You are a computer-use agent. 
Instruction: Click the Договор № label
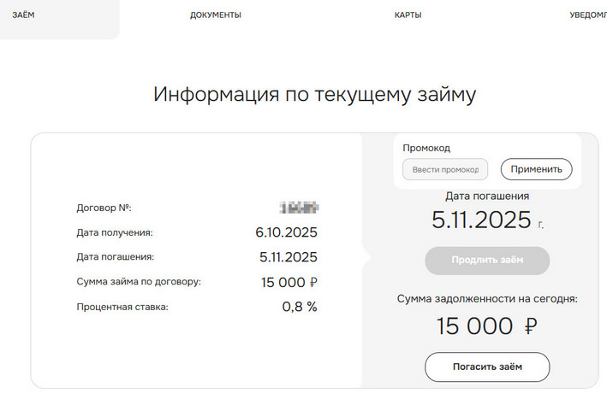[x=104, y=208]
